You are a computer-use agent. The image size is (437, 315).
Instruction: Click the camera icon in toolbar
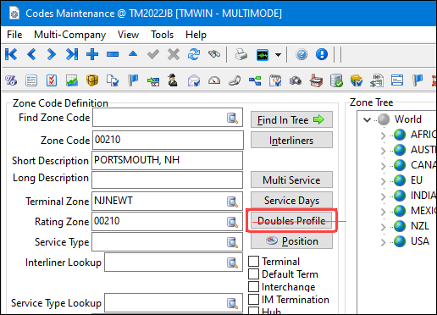[x=296, y=80]
